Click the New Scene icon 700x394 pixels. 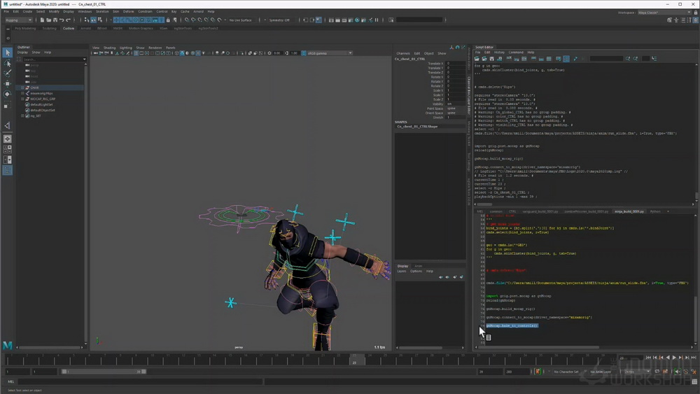pos(43,20)
